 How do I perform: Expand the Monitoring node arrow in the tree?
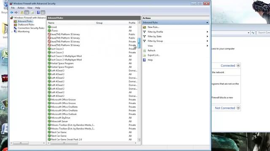(x=12, y=32)
